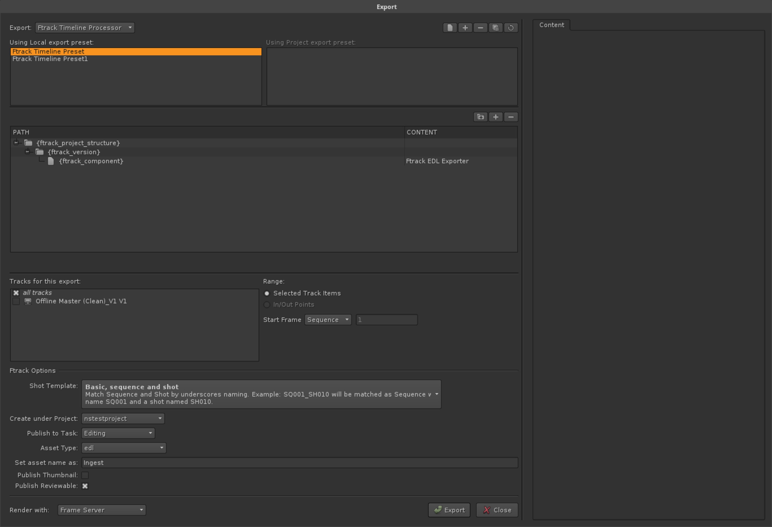Add a path entry with the plus above CONTENT
This screenshot has width=772, height=527.
tap(496, 117)
